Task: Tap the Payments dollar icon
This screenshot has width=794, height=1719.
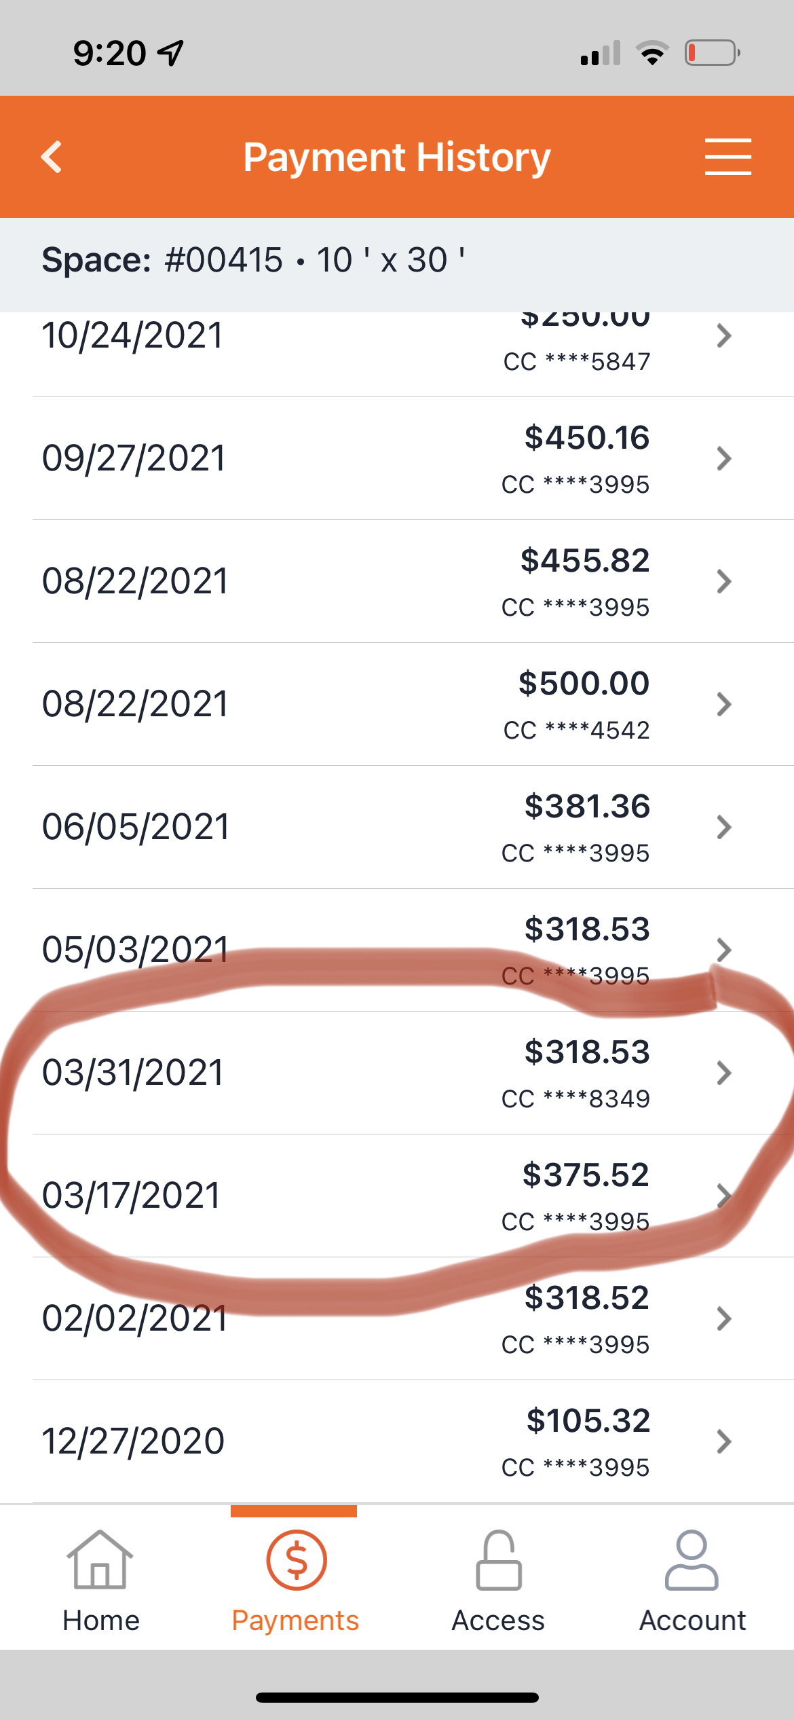Action: point(296,1560)
